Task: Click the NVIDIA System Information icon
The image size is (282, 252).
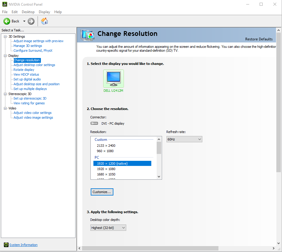Action: pos(6,245)
